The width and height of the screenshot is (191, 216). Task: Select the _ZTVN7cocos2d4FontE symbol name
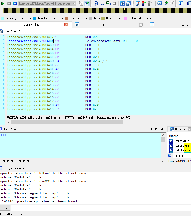[103, 41]
